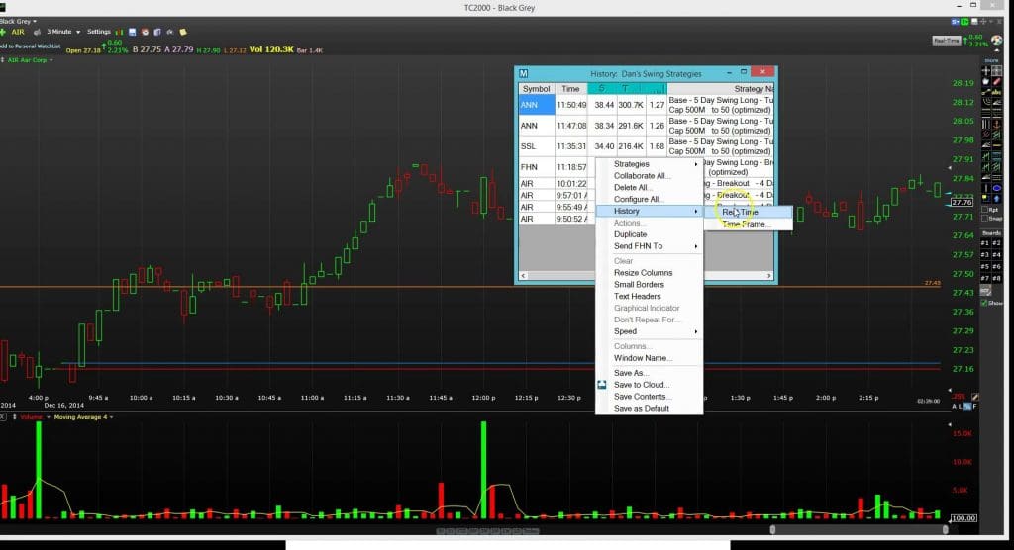This screenshot has width=1014, height=550.
Task: Select the abc text drawing tool
Action: coord(996,92)
